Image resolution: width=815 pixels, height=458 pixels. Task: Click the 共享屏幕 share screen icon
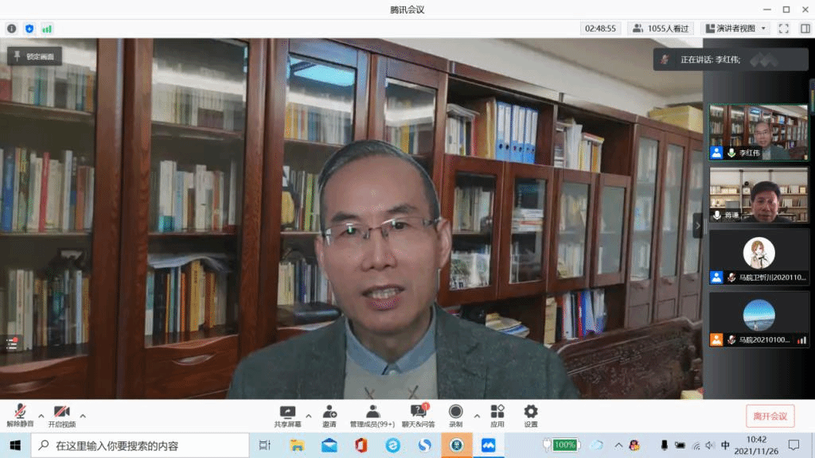pyautogui.click(x=287, y=412)
